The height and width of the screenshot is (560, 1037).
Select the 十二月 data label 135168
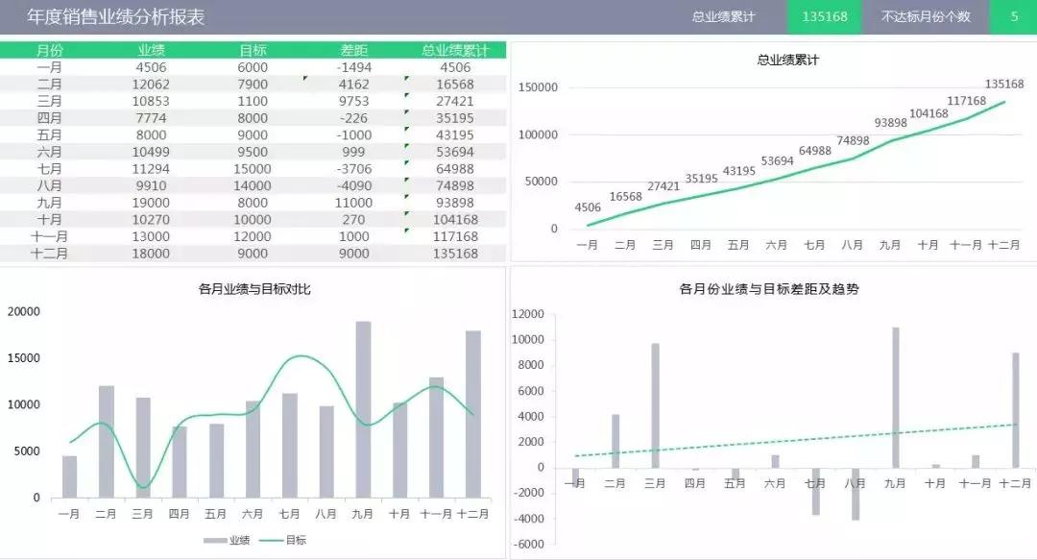coord(1004,84)
